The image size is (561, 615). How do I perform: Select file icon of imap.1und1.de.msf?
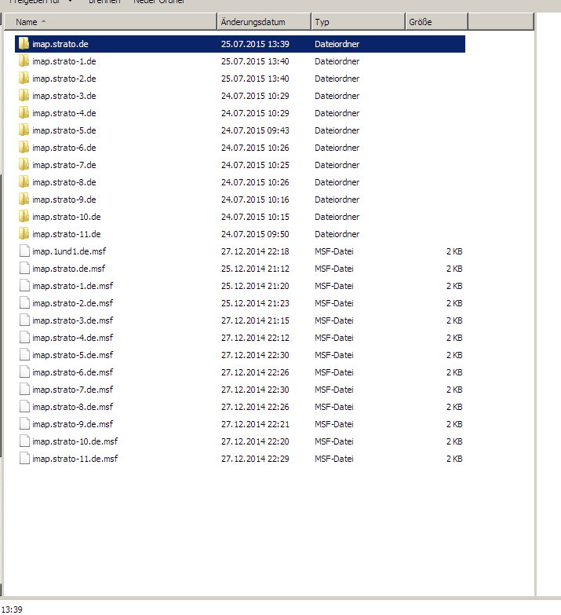[x=24, y=251]
